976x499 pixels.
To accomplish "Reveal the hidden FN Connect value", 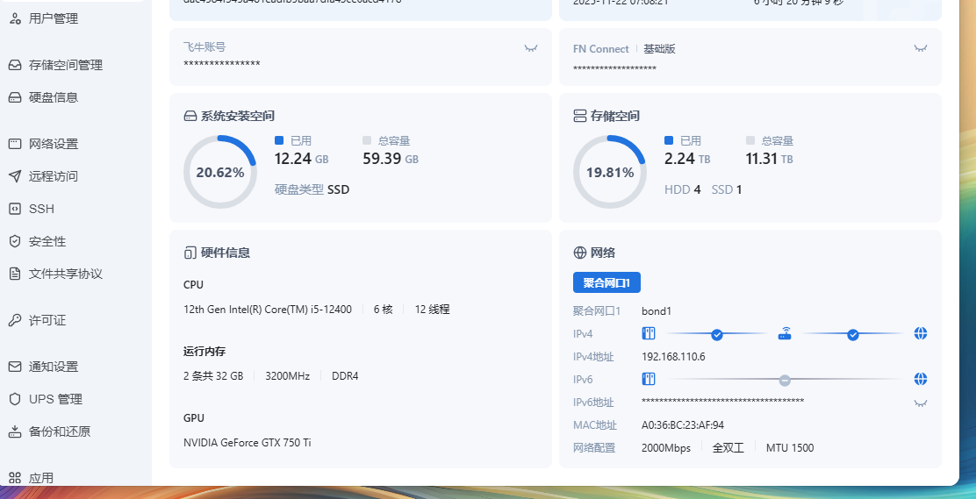I will 920,48.
